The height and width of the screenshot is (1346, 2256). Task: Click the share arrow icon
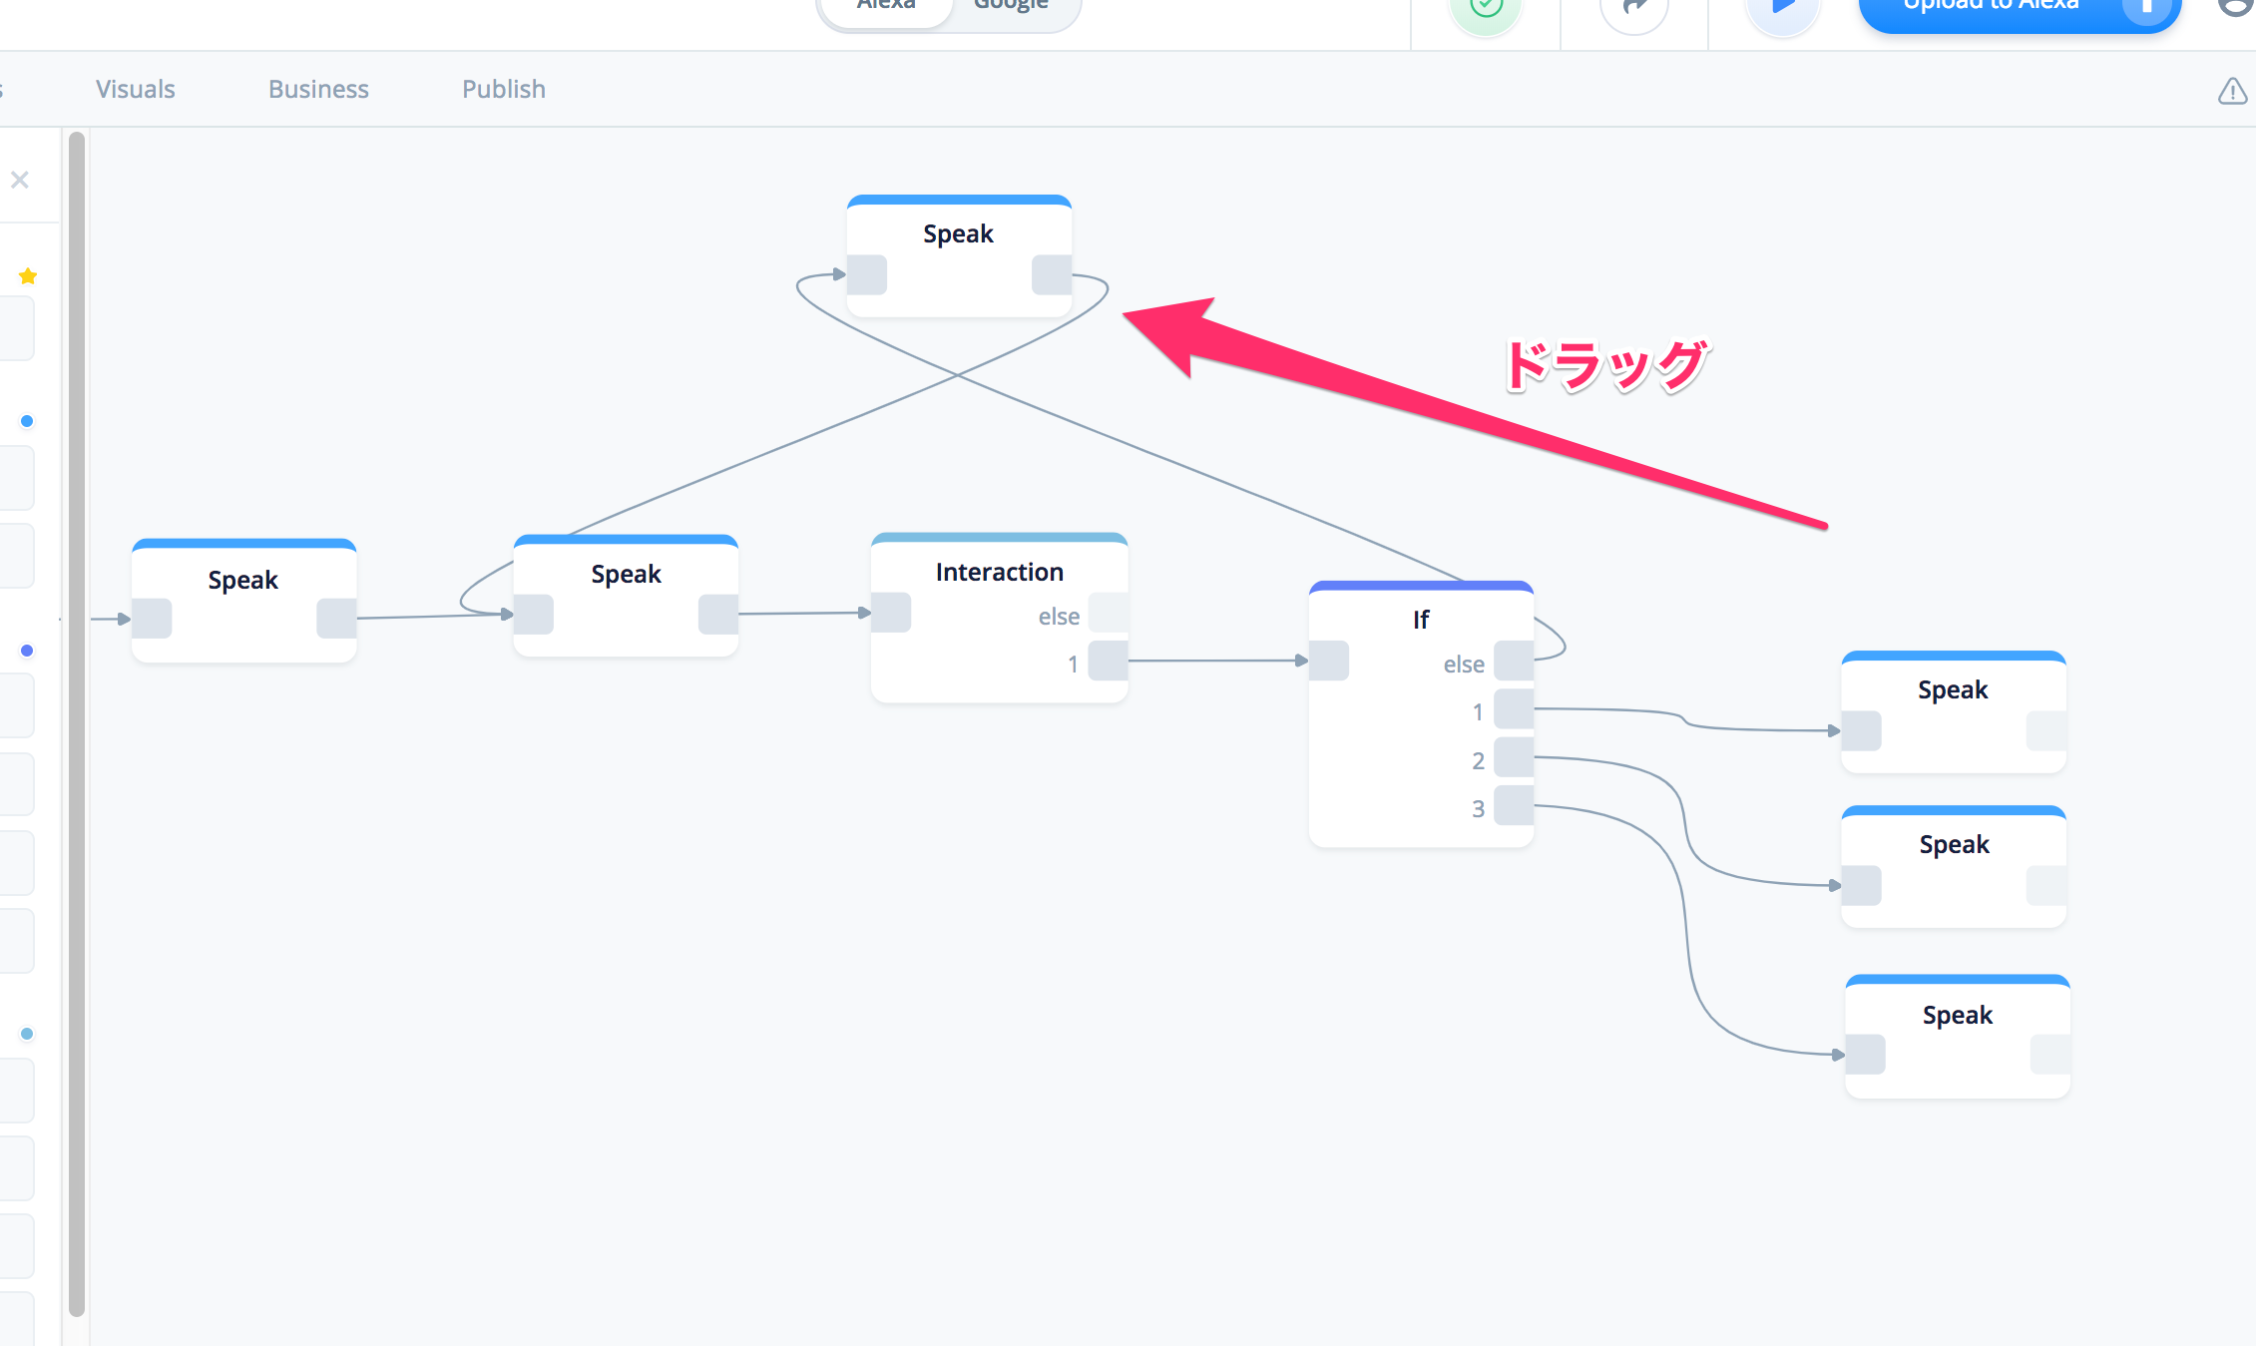click(x=1634, y=8)
